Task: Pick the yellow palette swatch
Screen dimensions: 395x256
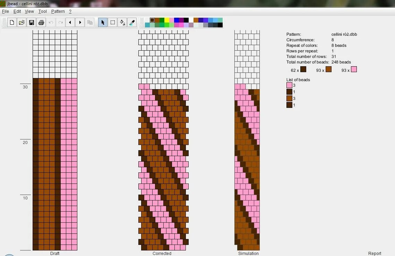Action: pos(167,20)
